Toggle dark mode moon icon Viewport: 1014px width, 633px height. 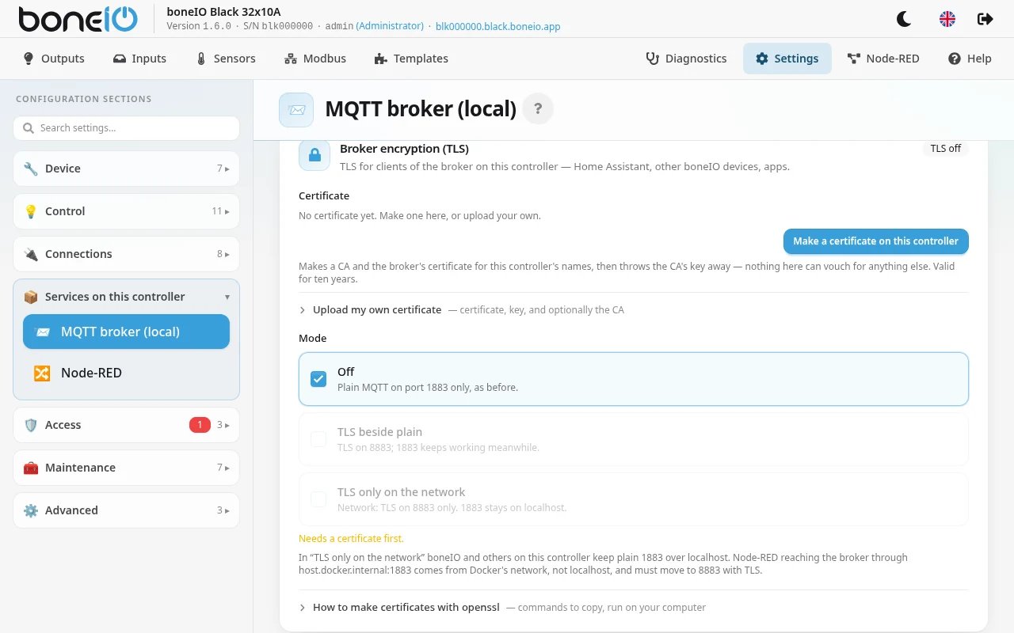(904, 19)
